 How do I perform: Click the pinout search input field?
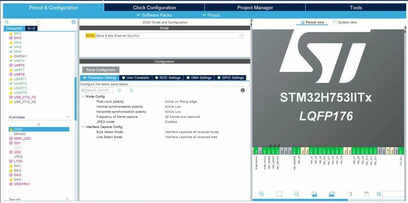393,194
